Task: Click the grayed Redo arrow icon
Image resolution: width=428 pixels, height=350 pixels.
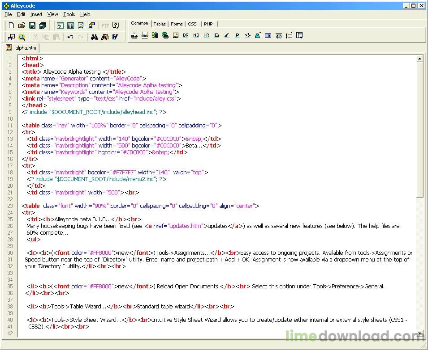Action: (81, 37)
